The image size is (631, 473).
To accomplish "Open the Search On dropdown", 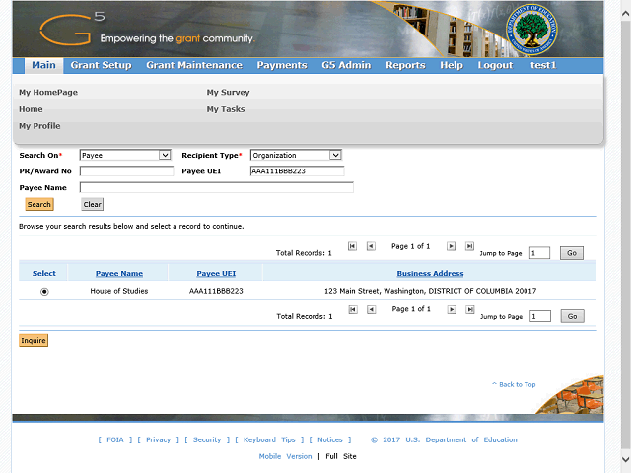I will click(x=125, y=155).
